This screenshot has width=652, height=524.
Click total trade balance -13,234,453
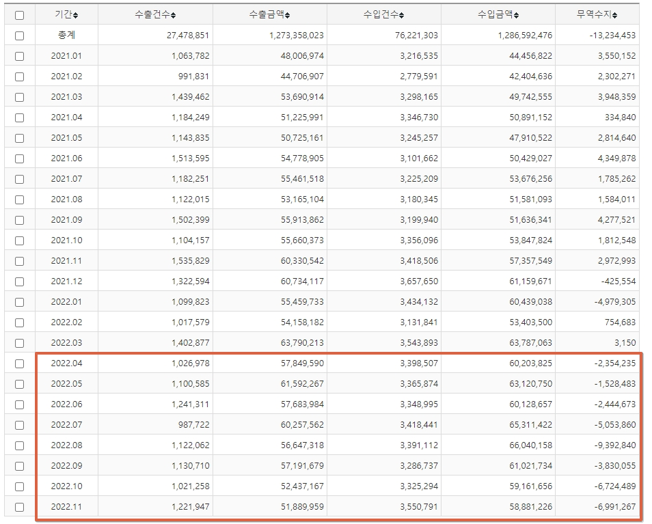[612, 36]
